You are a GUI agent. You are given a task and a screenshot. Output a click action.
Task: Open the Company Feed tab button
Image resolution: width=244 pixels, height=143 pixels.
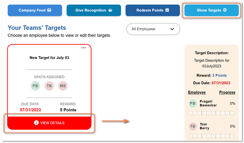pyautogui.click(x=35, y=10)
